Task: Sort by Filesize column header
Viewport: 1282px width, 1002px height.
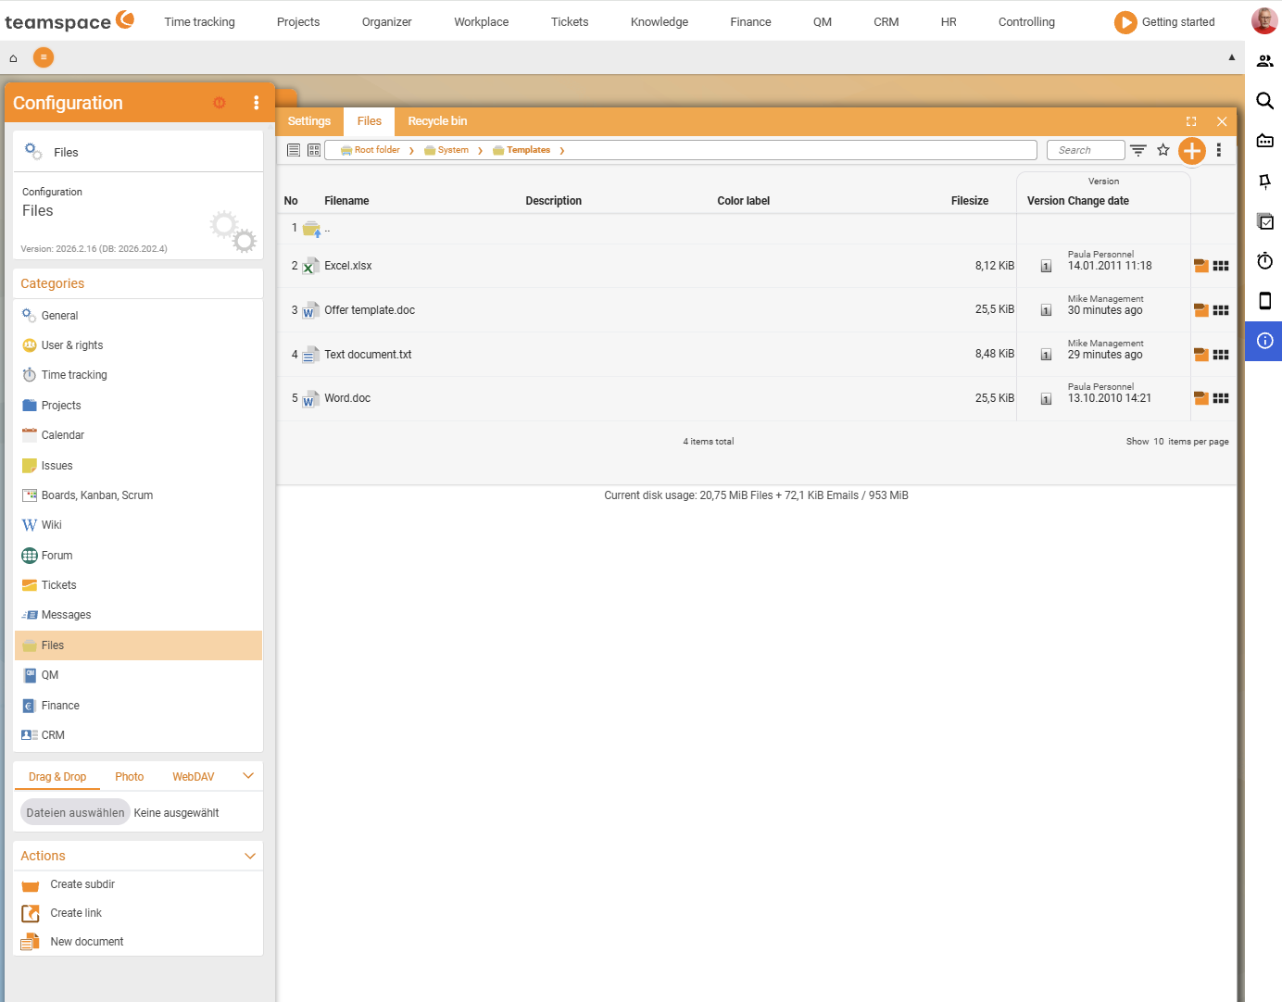Action: (970, 201)
